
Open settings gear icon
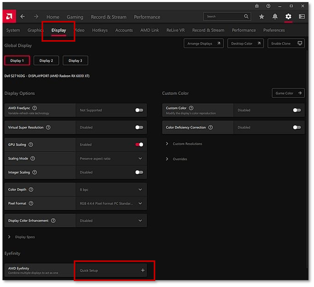tap(288, 16)
